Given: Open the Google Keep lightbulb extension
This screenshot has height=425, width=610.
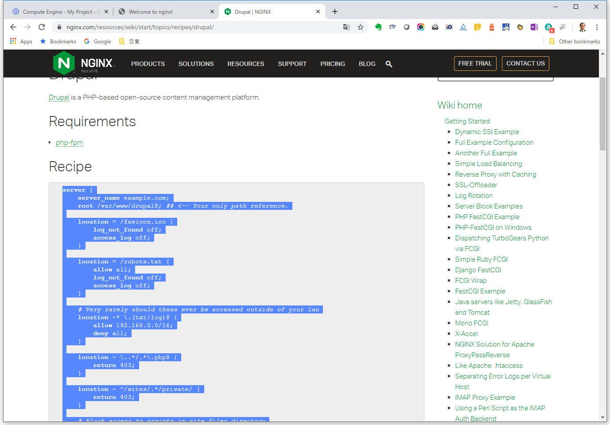Looking at the screenshot, I should 478,27.
